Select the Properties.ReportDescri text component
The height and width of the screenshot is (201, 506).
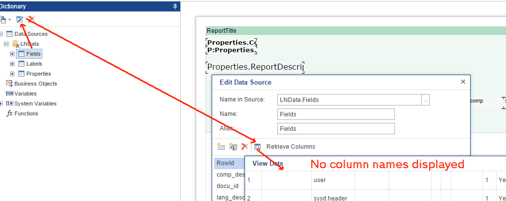pyautogui.click(x=255, y=67)
